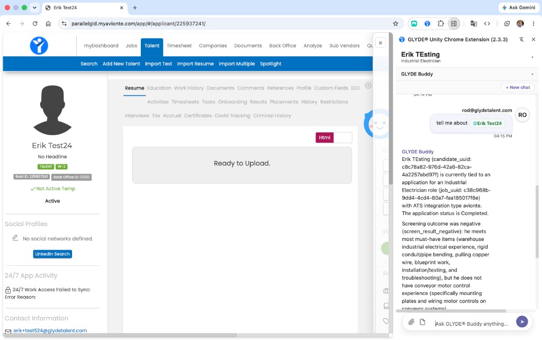This screenshot has height=340, width=542.
Task: Click the Ask Gemini button
Action: pyautogui.click(x=519, y=7)
